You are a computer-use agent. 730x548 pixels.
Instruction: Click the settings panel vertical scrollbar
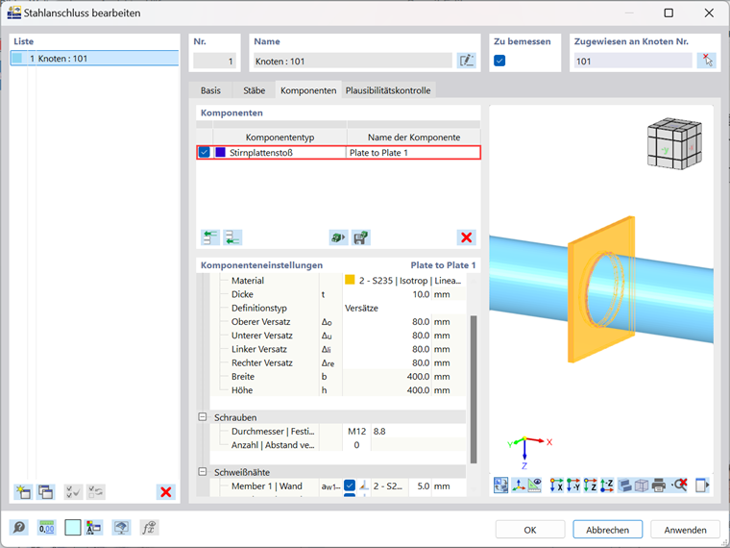click(473, 389)
